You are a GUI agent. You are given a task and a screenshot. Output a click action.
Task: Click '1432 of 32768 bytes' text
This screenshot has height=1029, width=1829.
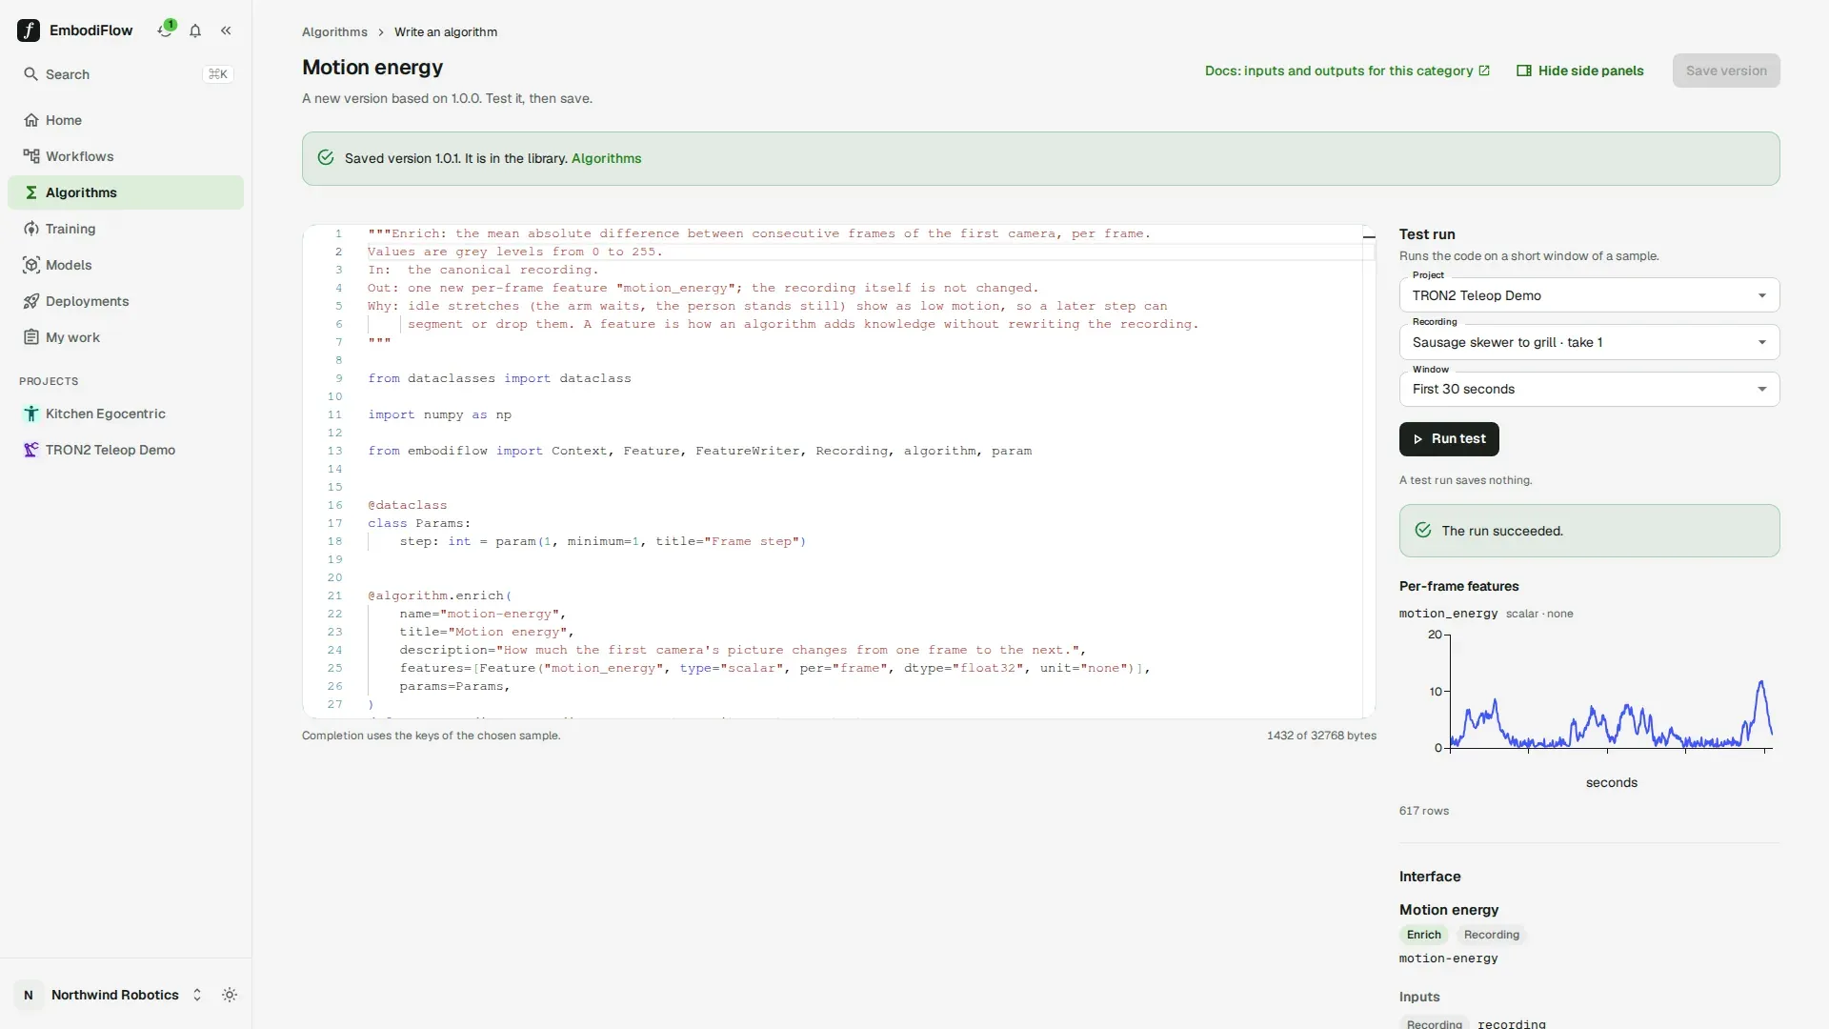point(1320,736)
